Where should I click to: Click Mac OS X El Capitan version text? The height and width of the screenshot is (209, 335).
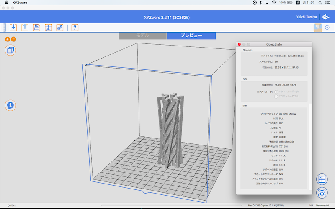coord(266,206)
